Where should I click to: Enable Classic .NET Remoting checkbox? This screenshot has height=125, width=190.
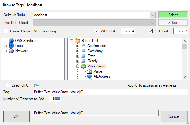(6, 31)
